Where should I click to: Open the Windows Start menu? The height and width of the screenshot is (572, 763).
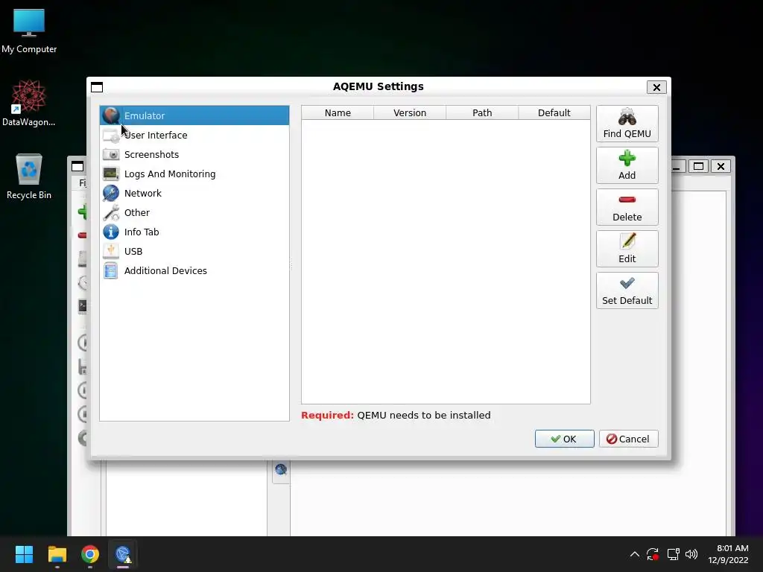click(24, 554)
